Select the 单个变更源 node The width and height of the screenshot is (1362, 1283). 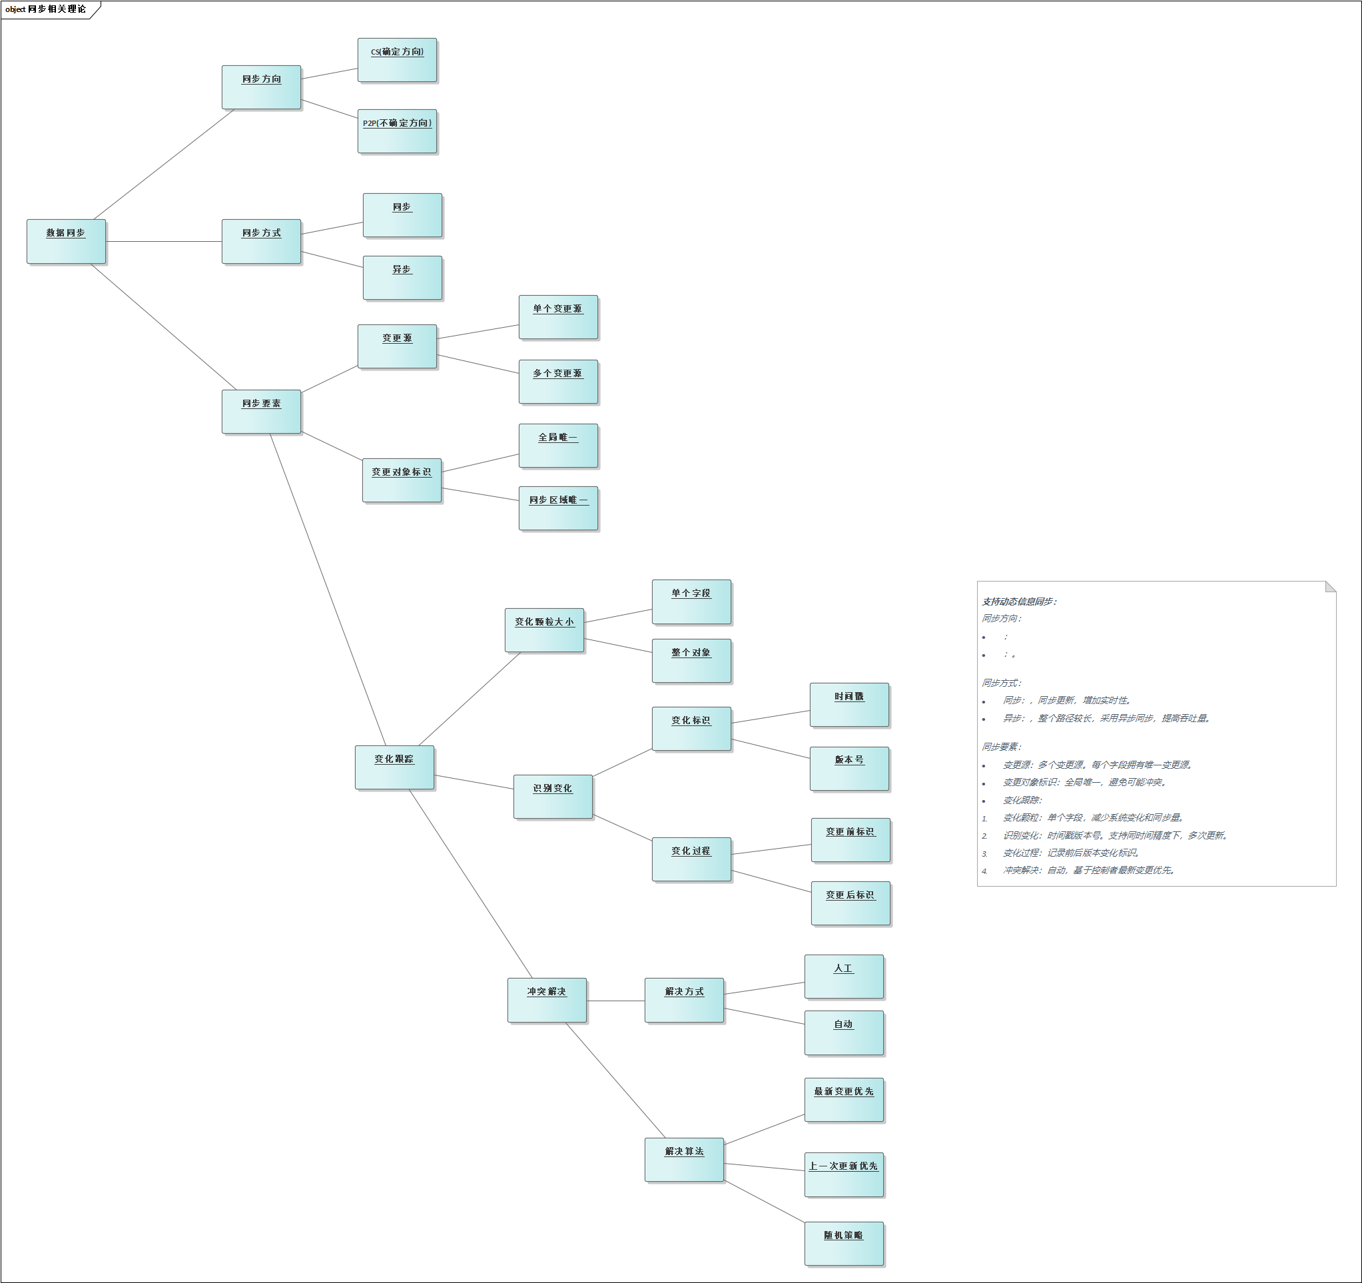(x=558, y=317)
